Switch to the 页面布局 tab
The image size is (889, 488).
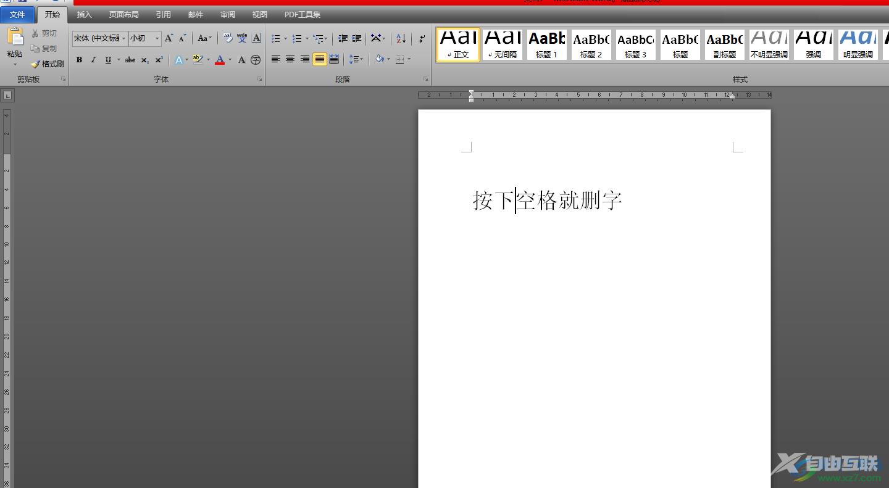(123, 14)
